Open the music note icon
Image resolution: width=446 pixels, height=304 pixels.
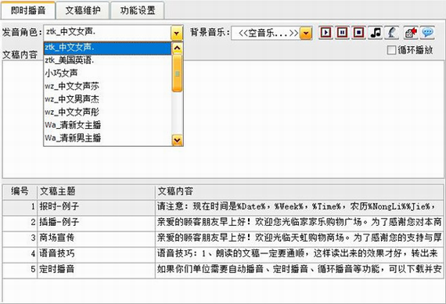pos(376,32)
